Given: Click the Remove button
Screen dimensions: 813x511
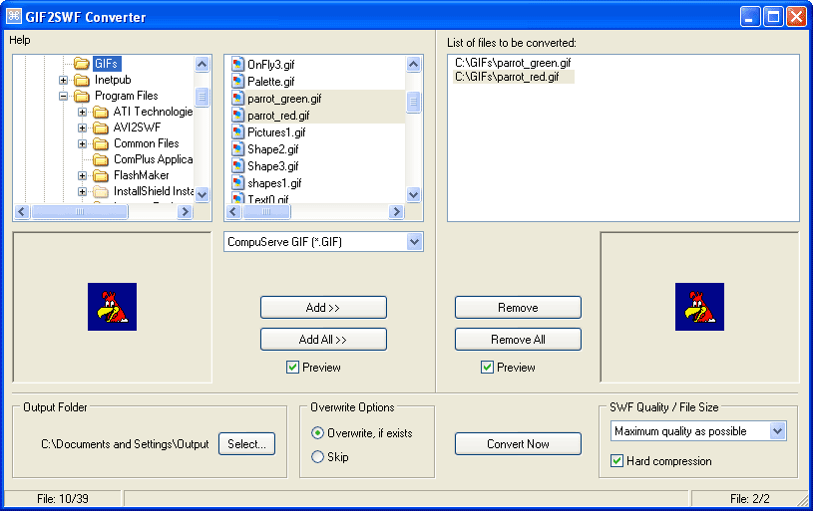Looking at the screenshot, I should [x=518, y=308].
